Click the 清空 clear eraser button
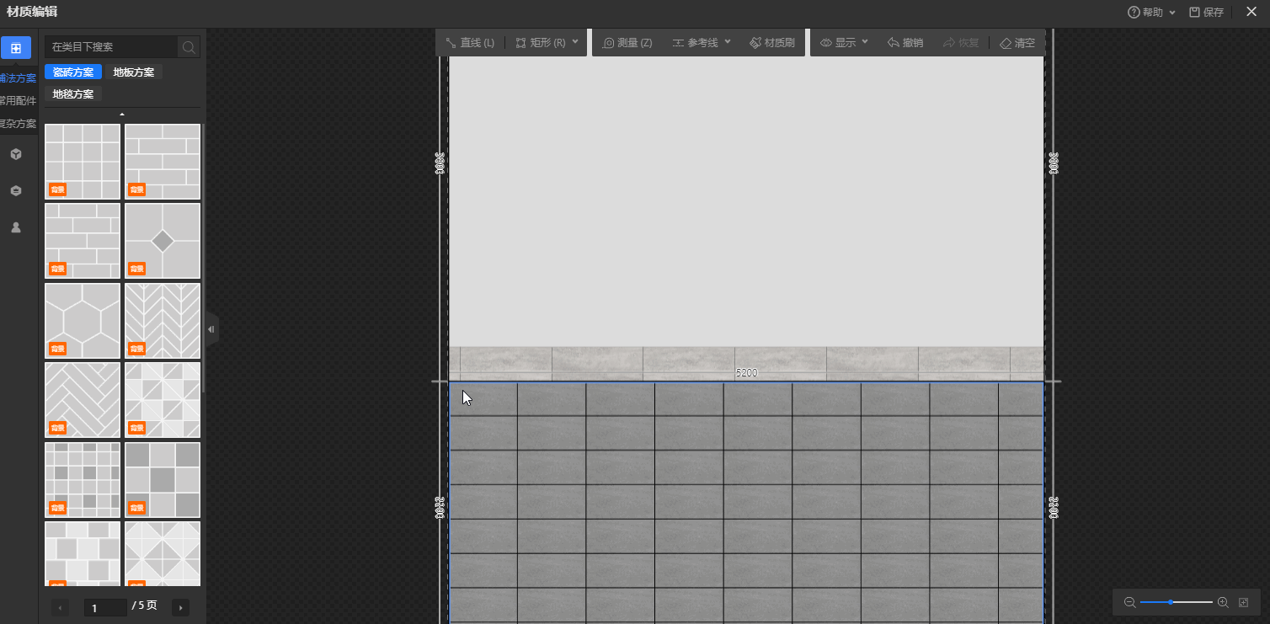The height and width of the screenshot is (624, 1270). click(1017, 43)
